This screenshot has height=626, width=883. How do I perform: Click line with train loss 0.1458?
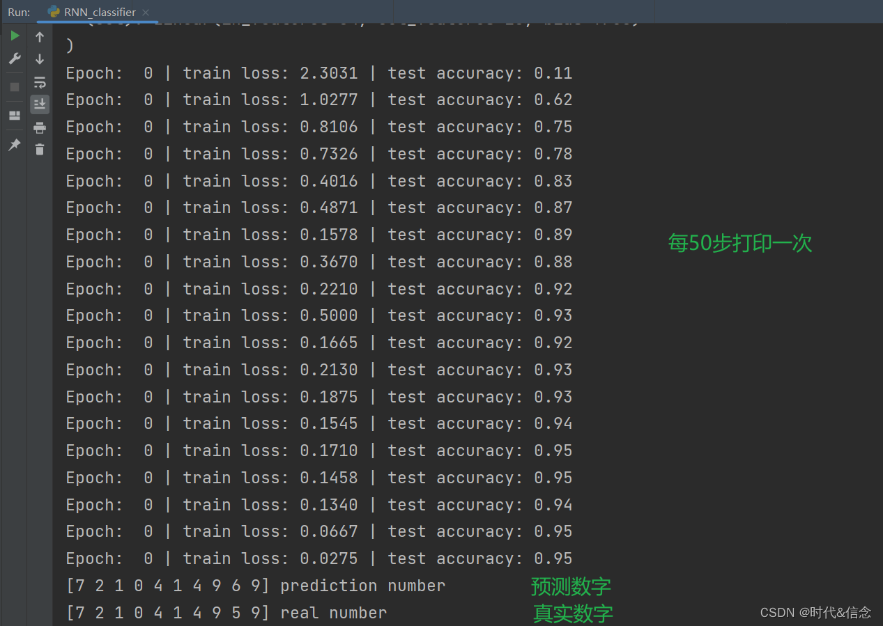319,478
